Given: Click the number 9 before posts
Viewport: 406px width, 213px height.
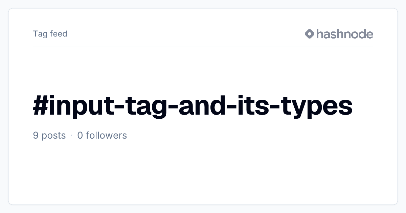Looking at the screenshot, I should point(36,136).
